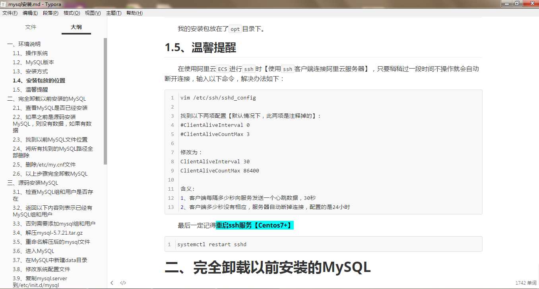Open the 格式(O) menu

click(x=71, y=13)
